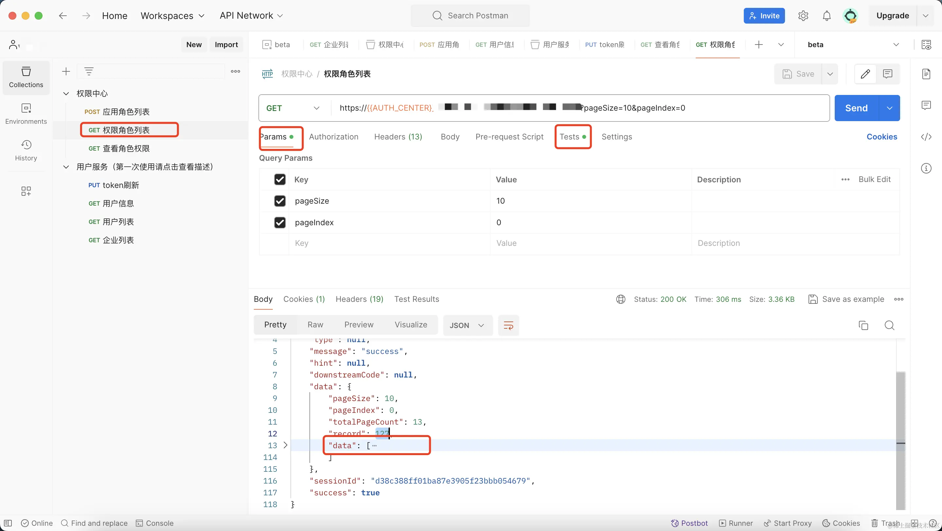Viewport: 942px width, 531px height.
Task: Click the request info icon
Action: [926, 168]
